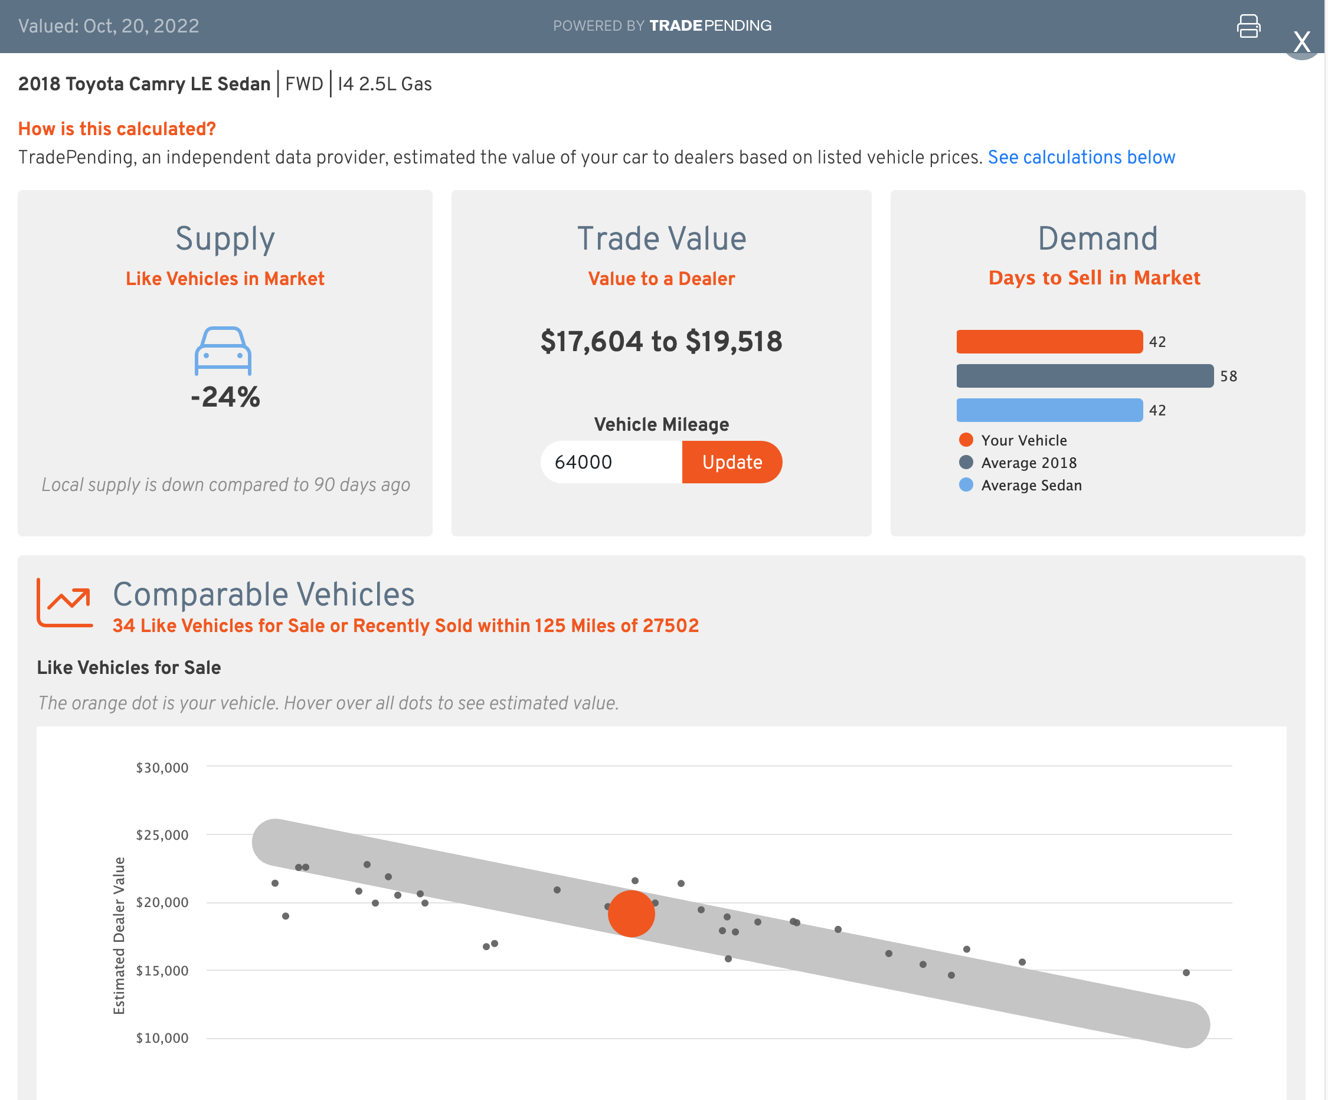The width and height of the screenshot is (1328, 1100).
Task: Select the light blue Average Sedan legend dot
Action: point(966,485)
